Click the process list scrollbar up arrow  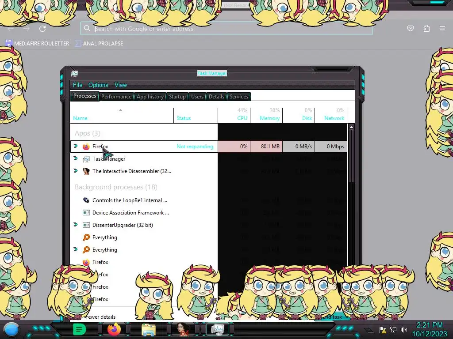click(351, 127)
